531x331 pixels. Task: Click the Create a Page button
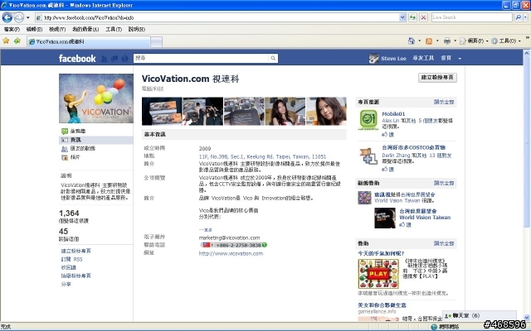[437, 78]
